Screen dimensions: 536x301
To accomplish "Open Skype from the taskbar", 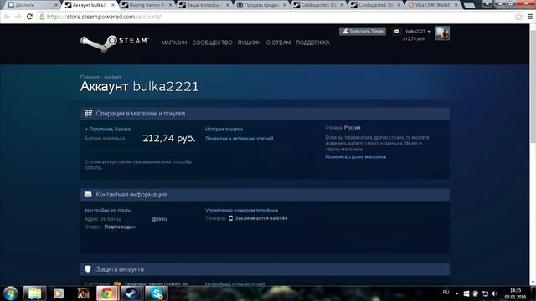I will (157, 293).
